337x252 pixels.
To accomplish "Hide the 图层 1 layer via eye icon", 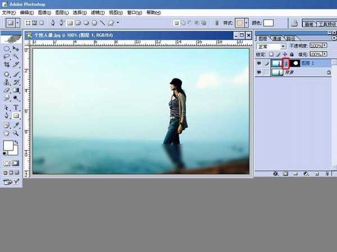I will pos(259,63).
